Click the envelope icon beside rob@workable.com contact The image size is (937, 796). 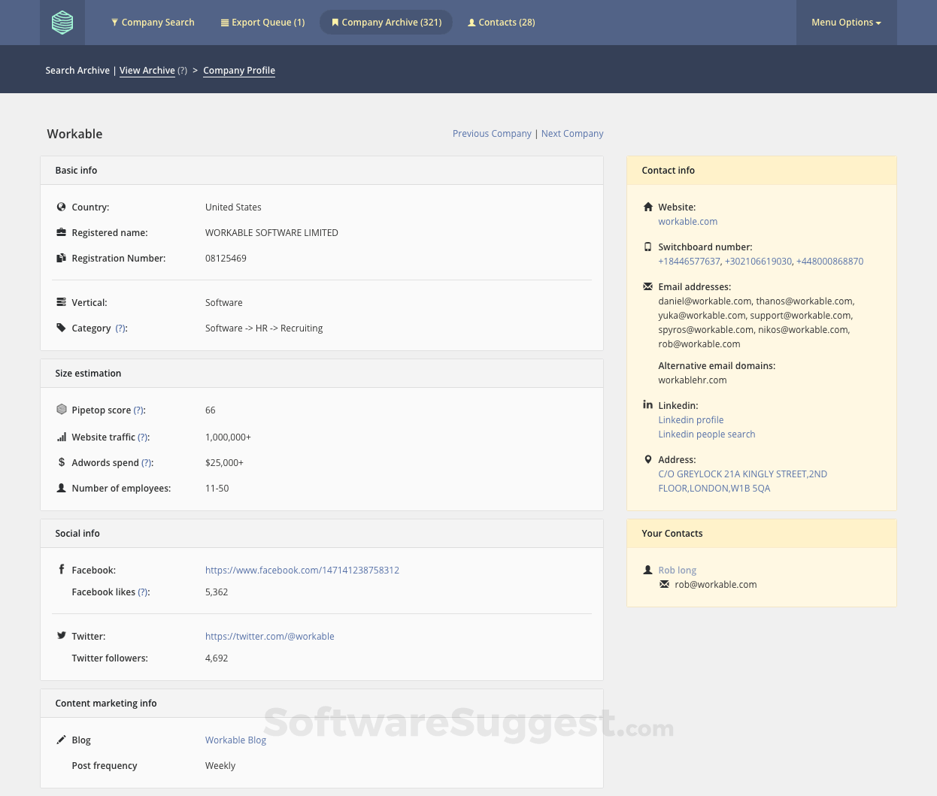665,584
